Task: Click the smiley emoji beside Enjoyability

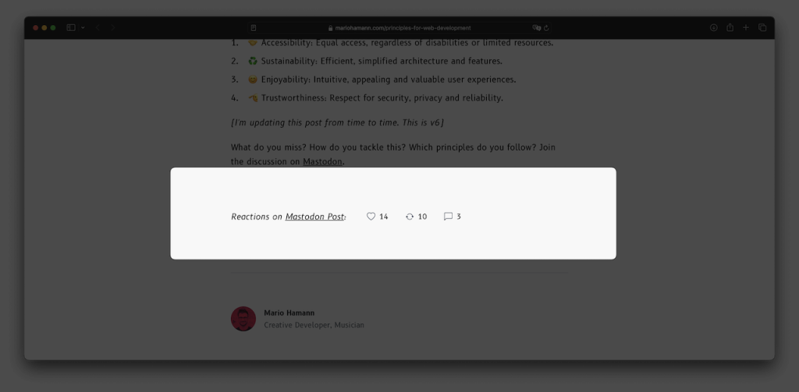Action: coord(252,79)
